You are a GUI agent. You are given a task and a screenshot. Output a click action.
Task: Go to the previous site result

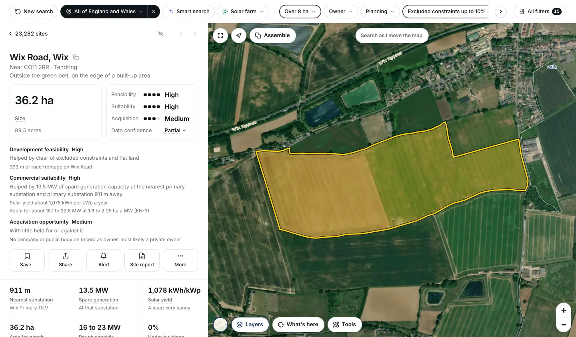pos(181,34)
